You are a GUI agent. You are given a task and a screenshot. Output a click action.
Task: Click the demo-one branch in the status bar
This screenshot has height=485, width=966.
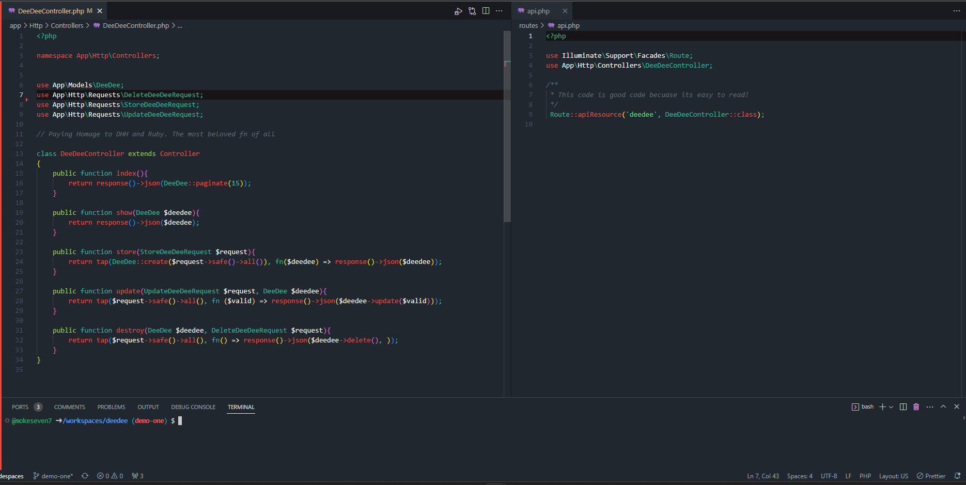(53, 476)
